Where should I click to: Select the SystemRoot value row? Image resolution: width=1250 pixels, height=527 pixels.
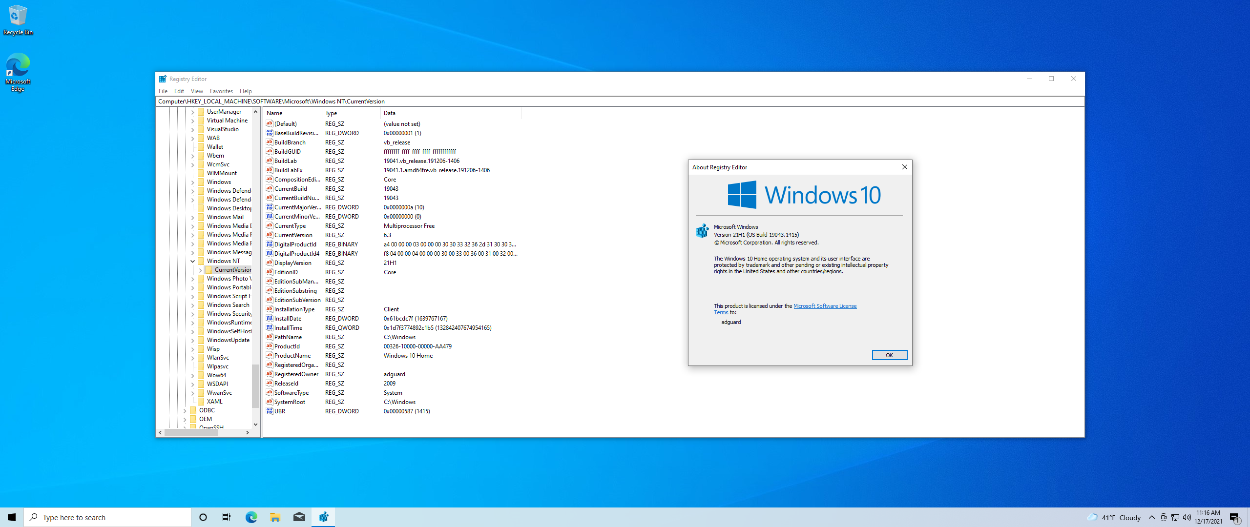(392, 402)
